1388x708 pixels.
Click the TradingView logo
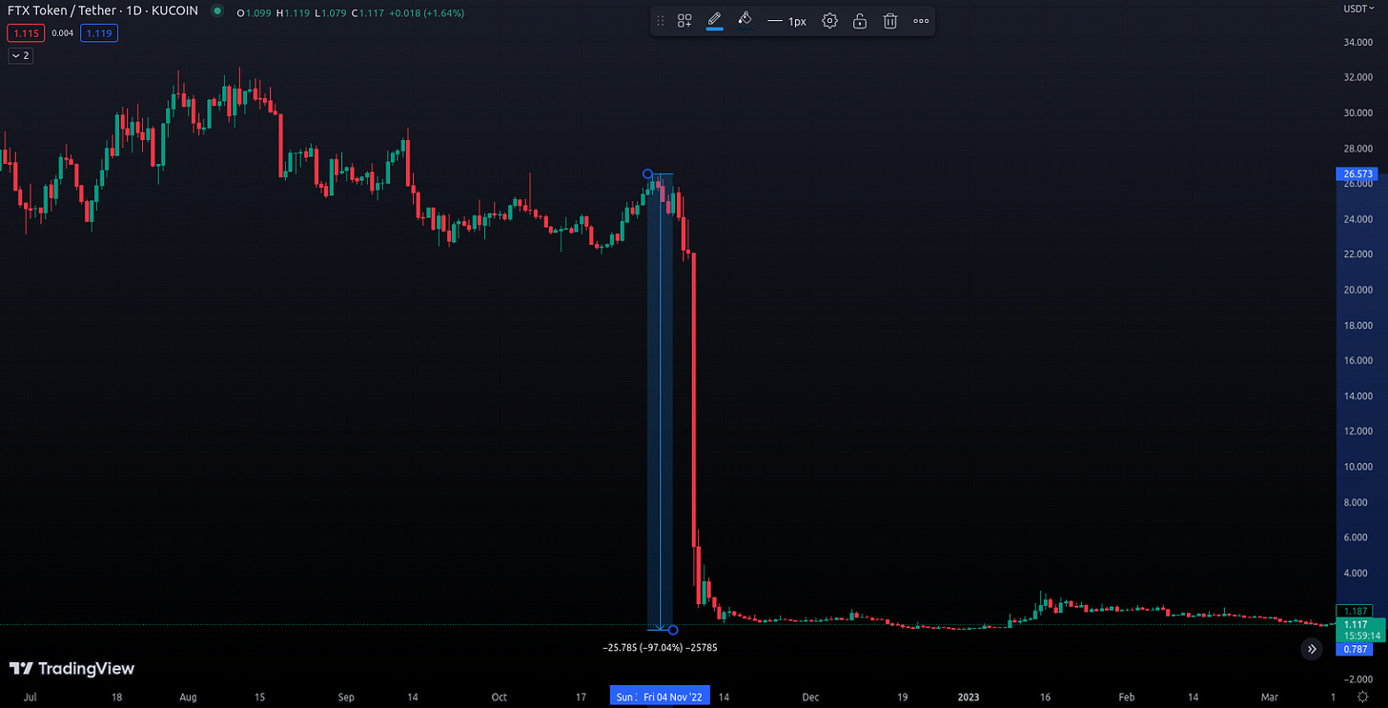pos(71,668)
